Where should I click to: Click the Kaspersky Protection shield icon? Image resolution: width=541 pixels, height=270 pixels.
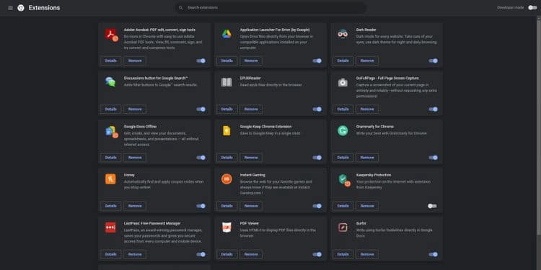point(343,180)
